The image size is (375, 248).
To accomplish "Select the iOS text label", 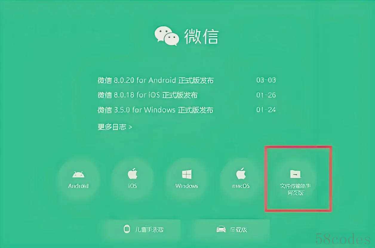I will [132, 186].
